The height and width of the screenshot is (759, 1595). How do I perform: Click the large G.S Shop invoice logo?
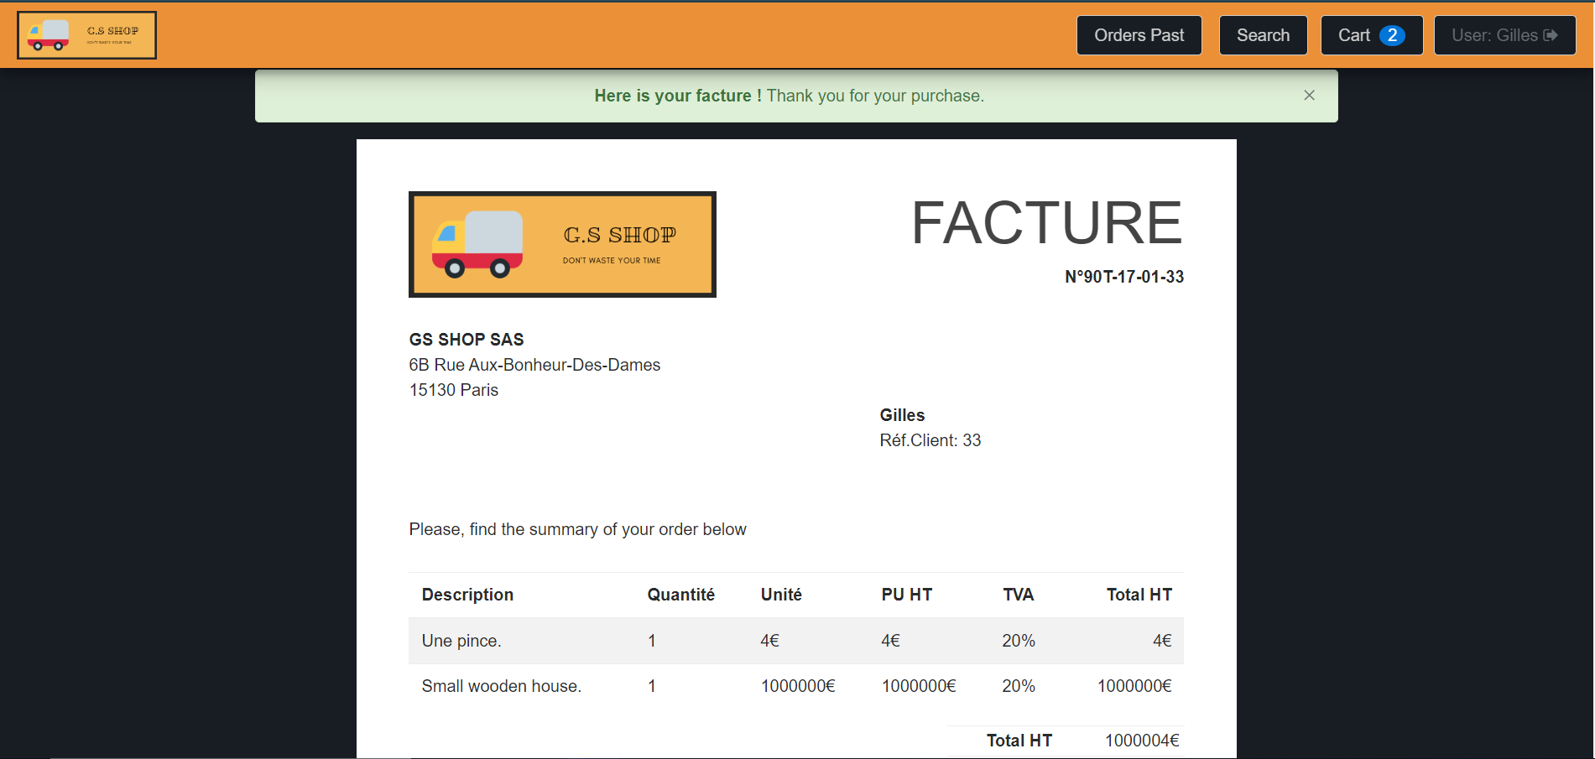point(562,244)
